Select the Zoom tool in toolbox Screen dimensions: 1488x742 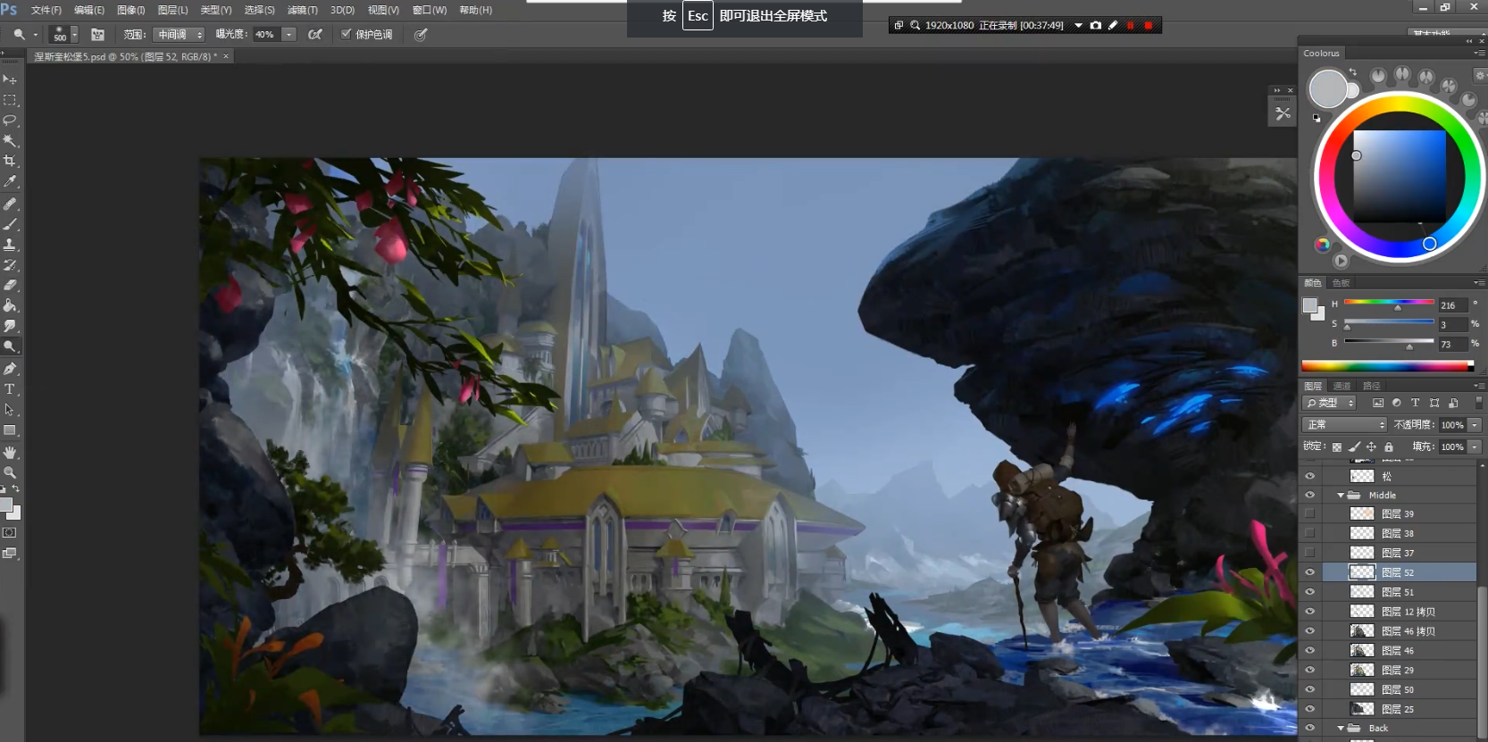(10, 472)
